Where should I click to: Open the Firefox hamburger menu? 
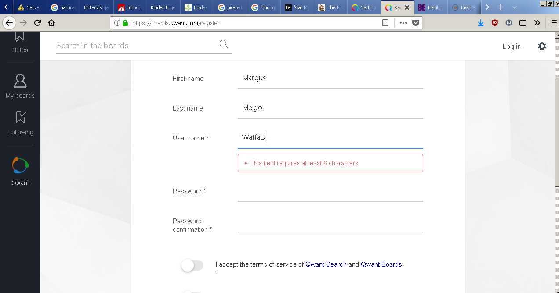coord(553,23)
